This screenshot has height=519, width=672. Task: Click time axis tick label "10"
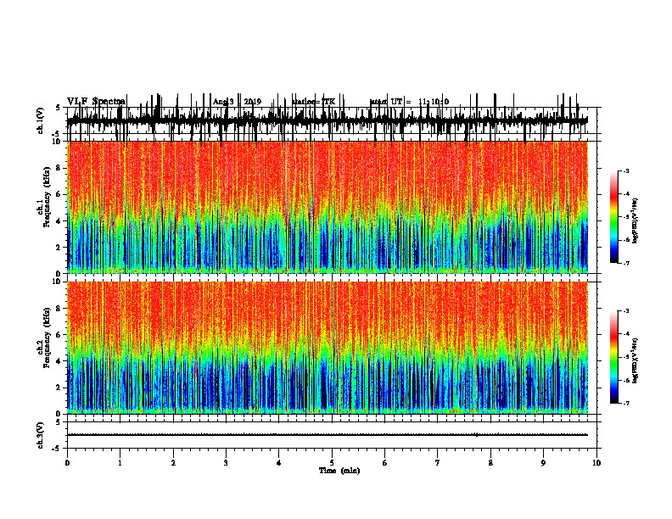tap(596, 463)
